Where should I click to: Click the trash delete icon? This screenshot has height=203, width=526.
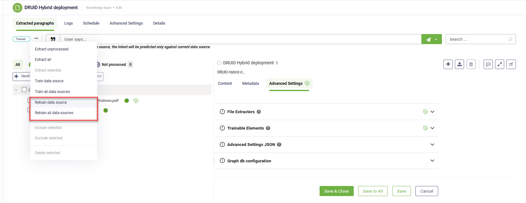[471, 64]
